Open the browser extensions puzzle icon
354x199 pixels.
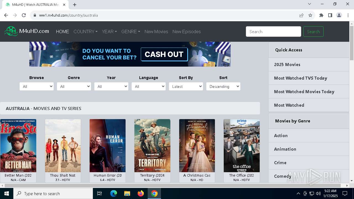tap(321, 15)
